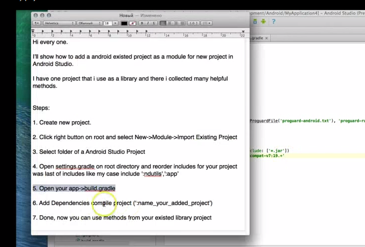Toggle bold formatting

(x=142, y=23)
